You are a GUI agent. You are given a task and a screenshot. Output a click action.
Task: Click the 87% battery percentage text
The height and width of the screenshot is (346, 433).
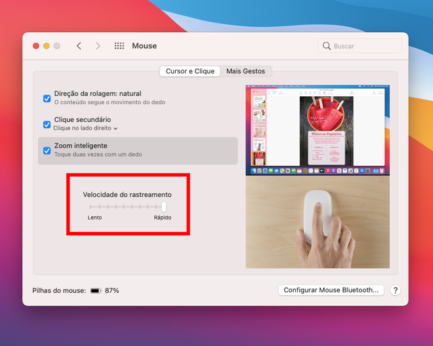(x=112, y=290)
